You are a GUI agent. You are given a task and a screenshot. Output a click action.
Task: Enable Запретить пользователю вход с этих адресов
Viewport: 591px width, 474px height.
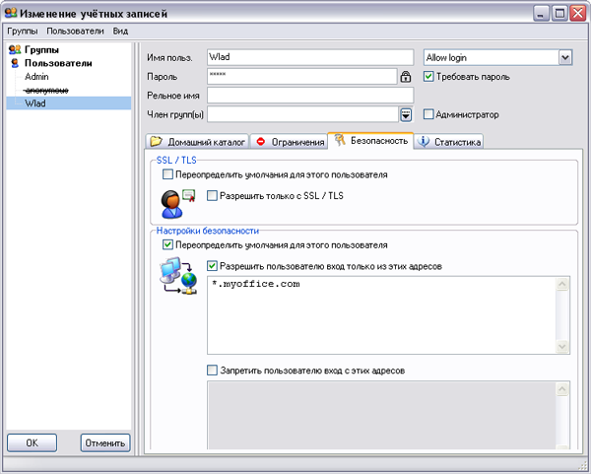click(212, 371)
